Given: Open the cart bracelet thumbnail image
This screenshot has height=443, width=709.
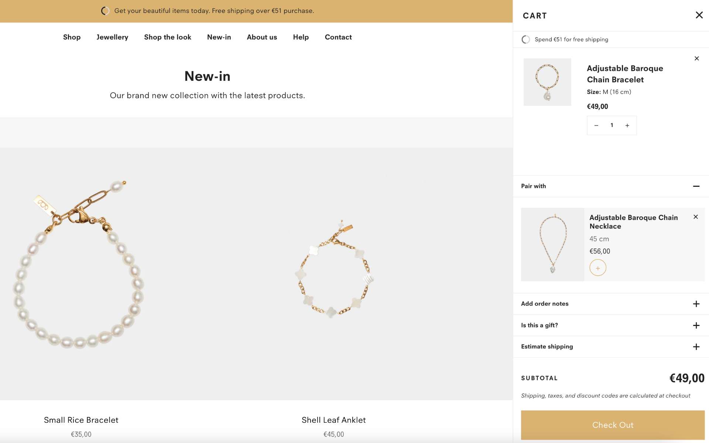Looking at the screenshot, I should tap(547, 82).
